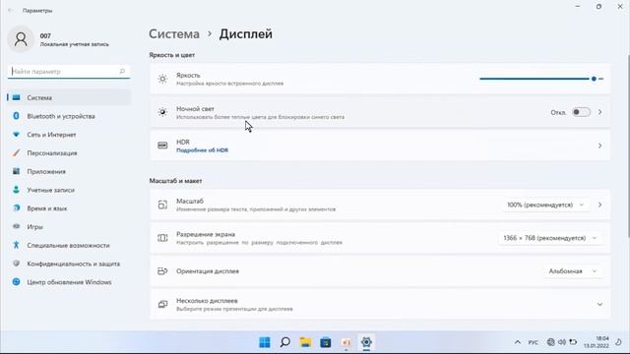This screenshot has height=354, width=630.
Task: Open Игры section
Action: (x=69, y=227)
